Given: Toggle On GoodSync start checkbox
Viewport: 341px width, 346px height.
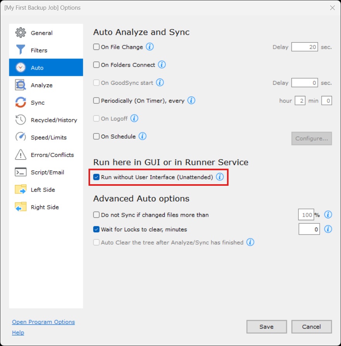Looking at the screenshot, I should point(96,82).
